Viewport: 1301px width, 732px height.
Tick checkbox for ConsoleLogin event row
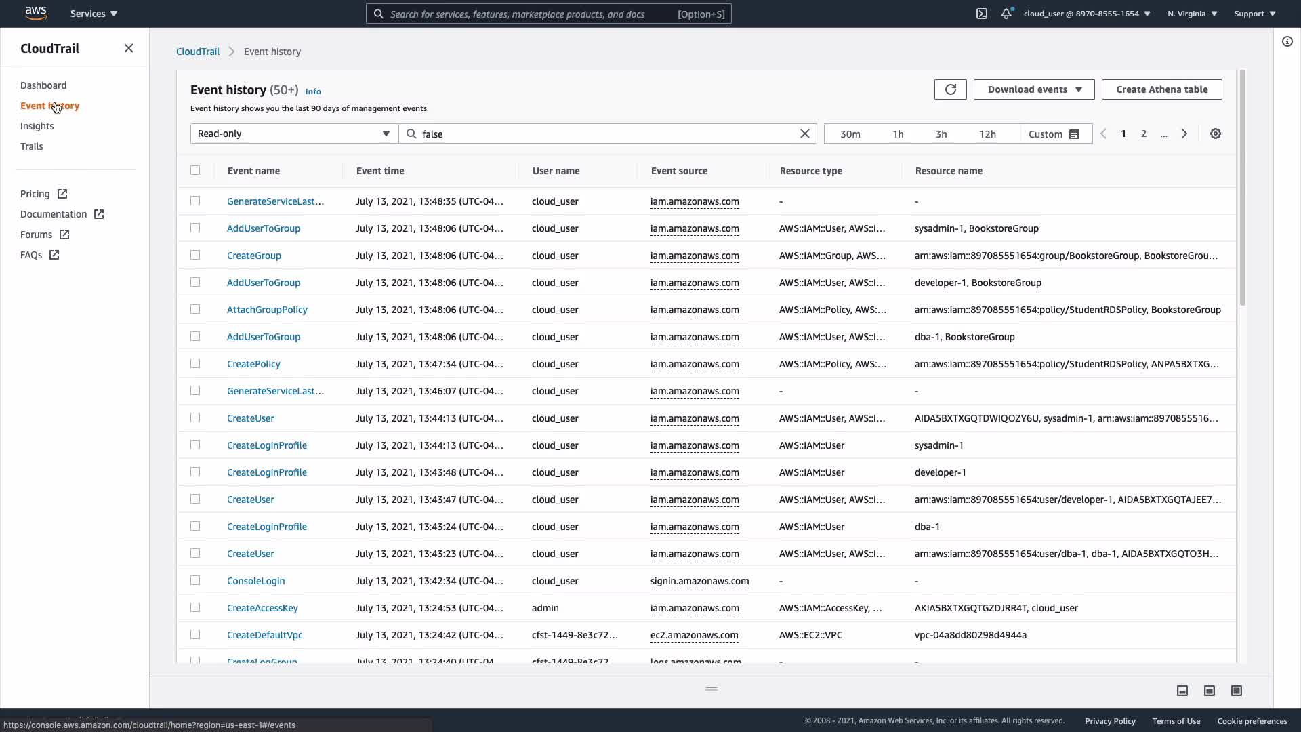[195, 580]
